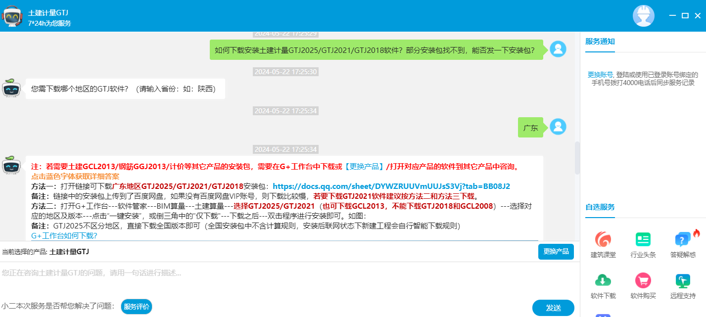Click user avatar beside the download question
The width and height of the screenshot is (706, 317).
coord(558,49)
